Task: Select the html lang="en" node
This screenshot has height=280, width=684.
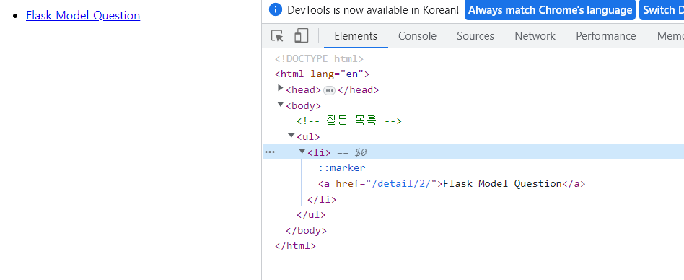Action: click(x=322, y=74)
